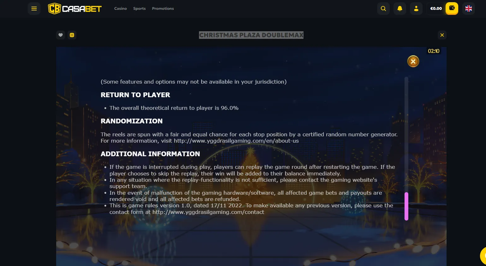Viewport: 486px width, 266px height.
Task: Close the game rules overlay
Action: [x=413, y=61]
